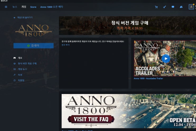Click the support icon beside 지원팀

15,80
